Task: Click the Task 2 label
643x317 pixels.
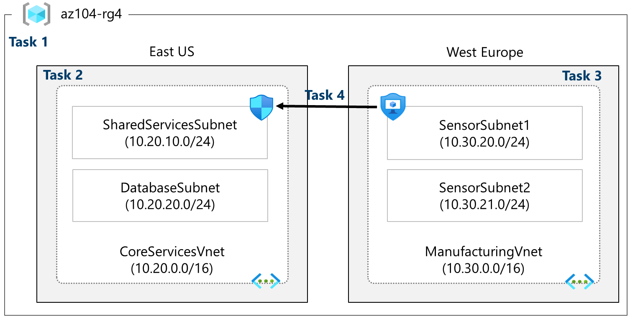Action: click(x=63, y=75)
